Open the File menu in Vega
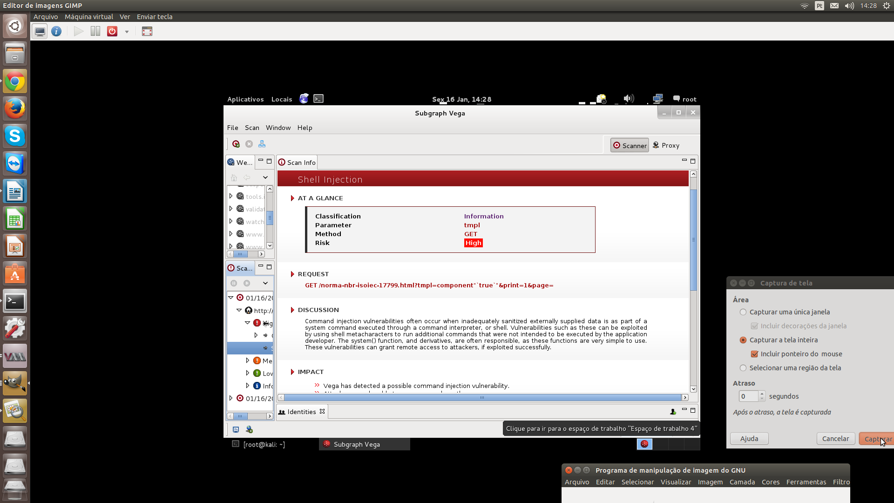The width and height of the screenshot is (894, 503). tap(232, 128)
